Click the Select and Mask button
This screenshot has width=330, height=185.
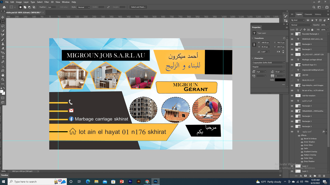138,7
